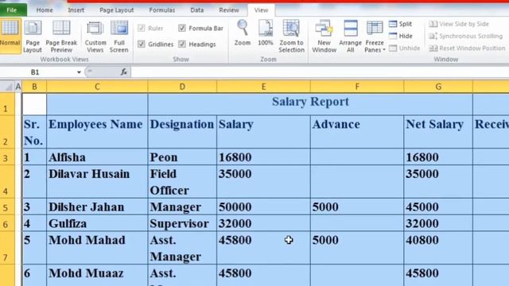Open the Formulas tab

pyautogui.click(x=162, y=10)
